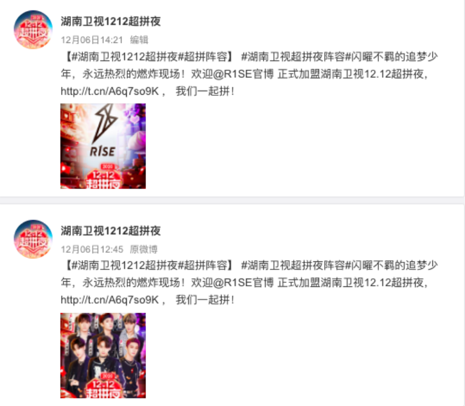Follow http://t.cn/A6q7so9K link in first post
465x406 pixels.
(110, 91)
